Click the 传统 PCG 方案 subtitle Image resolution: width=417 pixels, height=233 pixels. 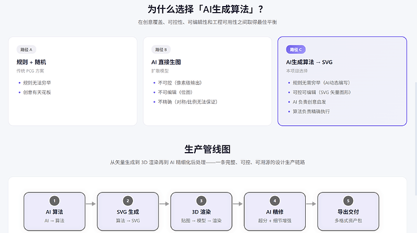click(30, 71)
